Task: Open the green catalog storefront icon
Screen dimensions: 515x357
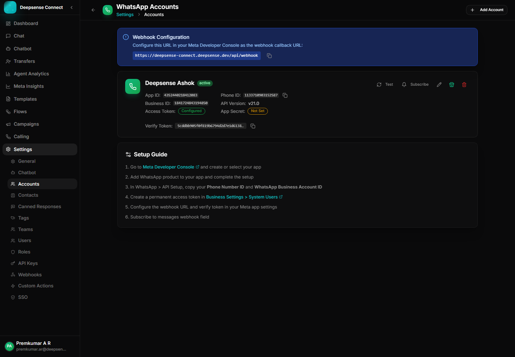Action: click(x=451, y=84)
